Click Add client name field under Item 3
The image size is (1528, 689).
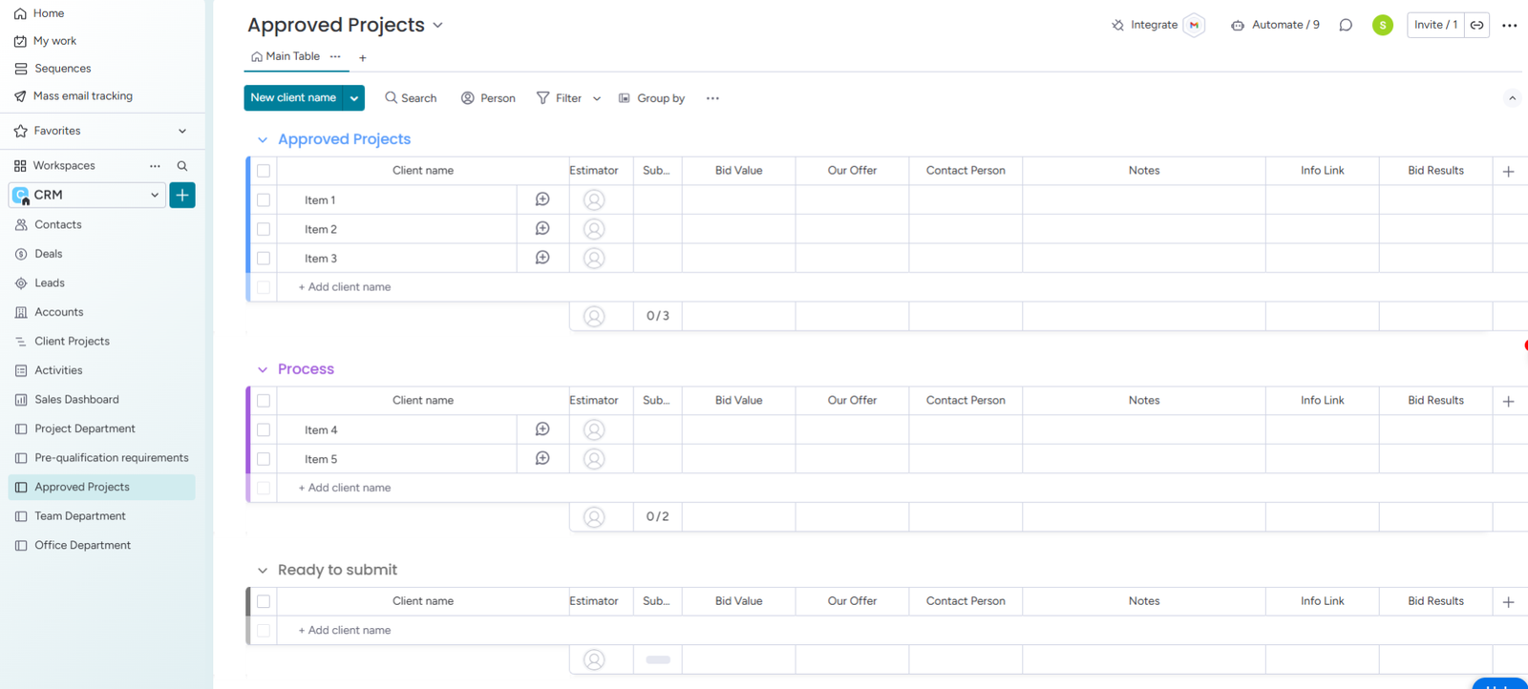coord(350,287)
